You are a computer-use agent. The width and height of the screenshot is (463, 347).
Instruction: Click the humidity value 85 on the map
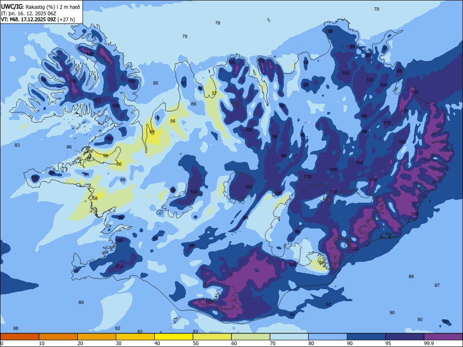coord(156,83)
